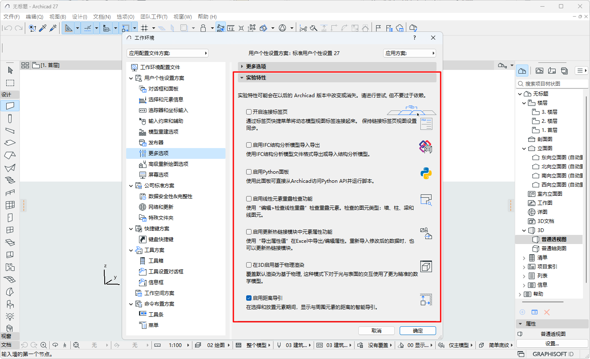Select the Arrow selection tool

click(x=10, y=70)
